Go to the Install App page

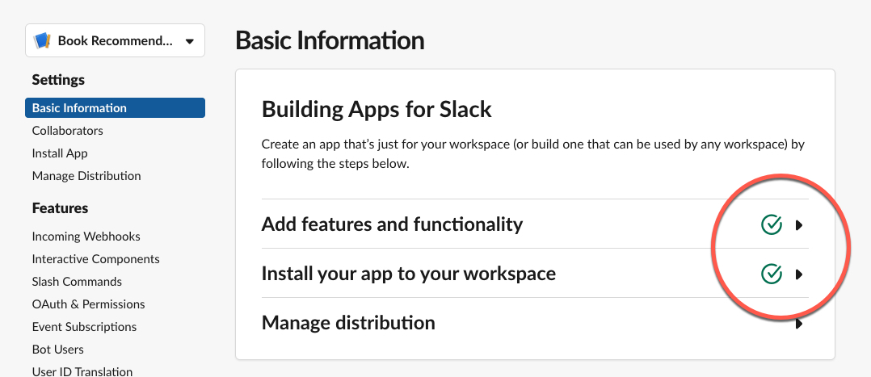(x=60, y=153)
